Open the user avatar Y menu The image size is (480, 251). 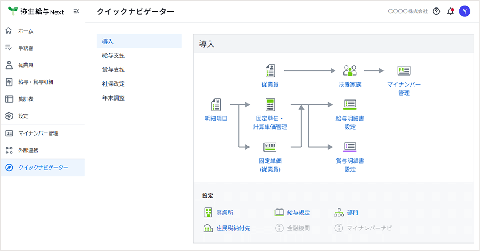465,11
